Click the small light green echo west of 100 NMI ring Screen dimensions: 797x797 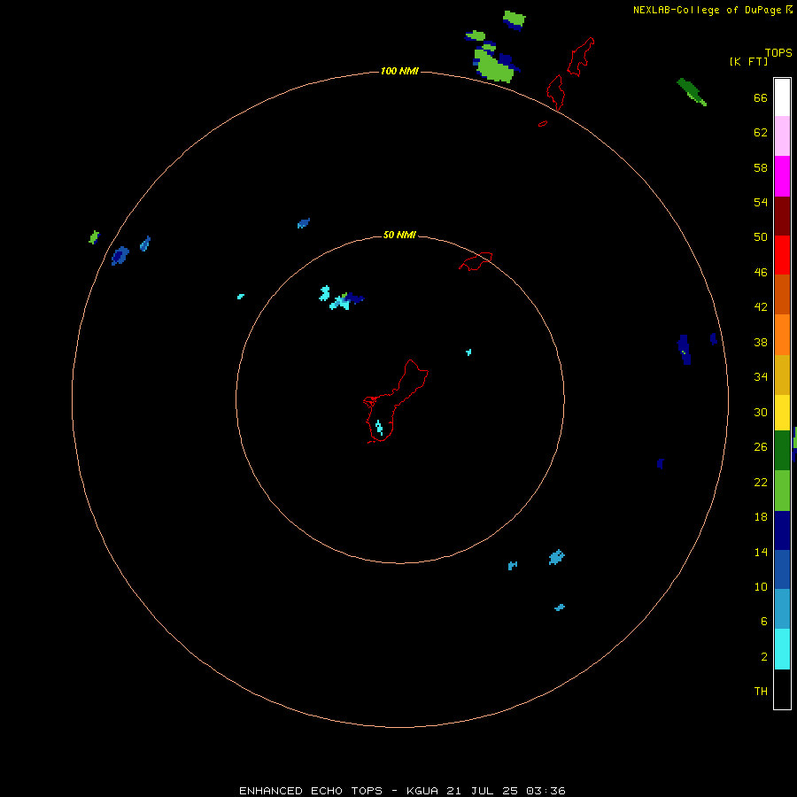point(94,236)
